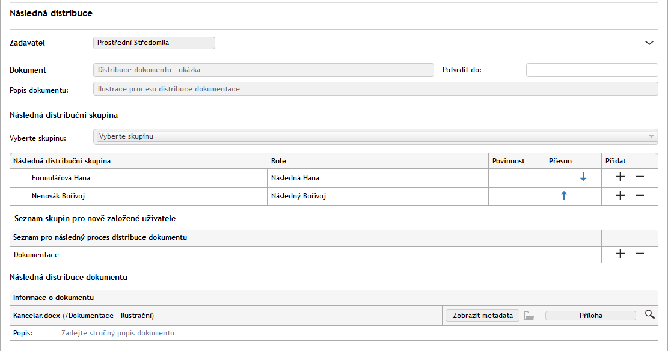Focus the Potvrdit do date field
This screenshot has height=351, width=668.
[x=592, y=70]
